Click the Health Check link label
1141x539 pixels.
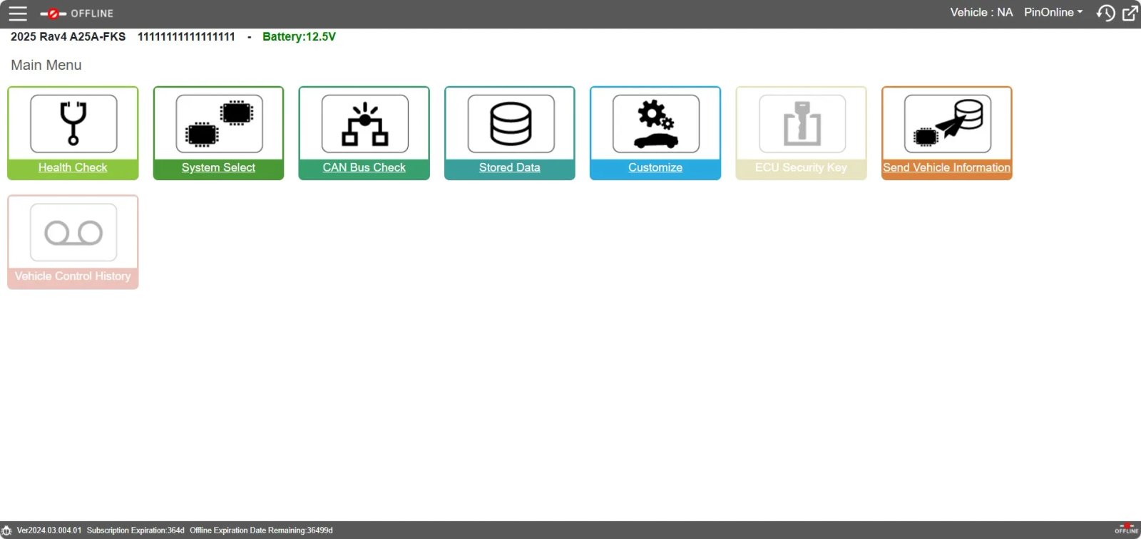[x=73, y=167]
